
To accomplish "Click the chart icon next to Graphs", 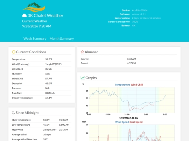I will pos(83,78).
